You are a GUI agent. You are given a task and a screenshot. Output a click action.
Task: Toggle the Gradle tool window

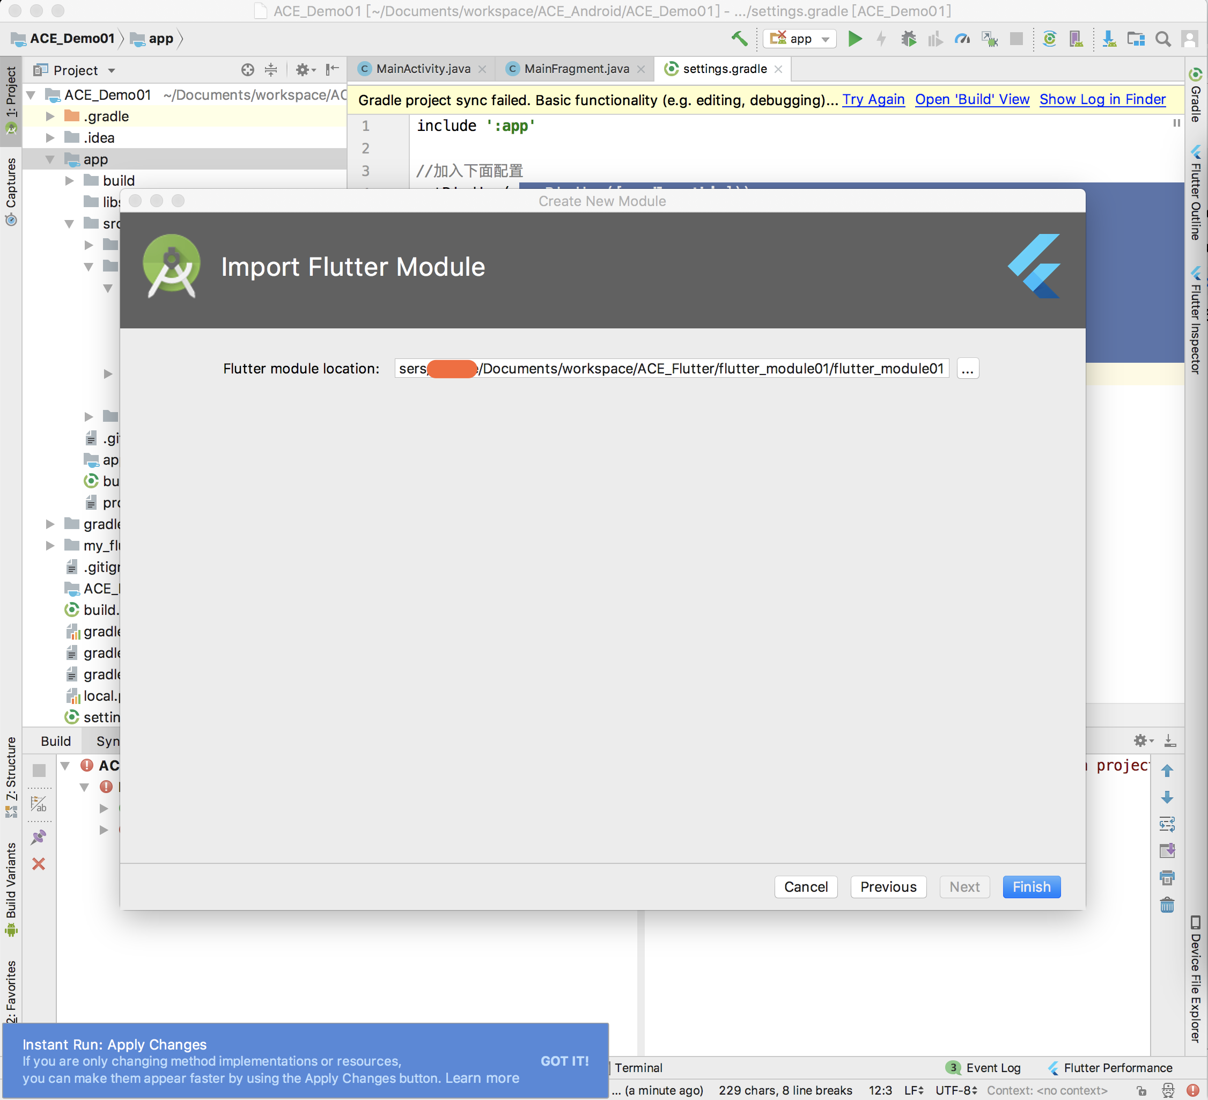[x=1196, y=96]
